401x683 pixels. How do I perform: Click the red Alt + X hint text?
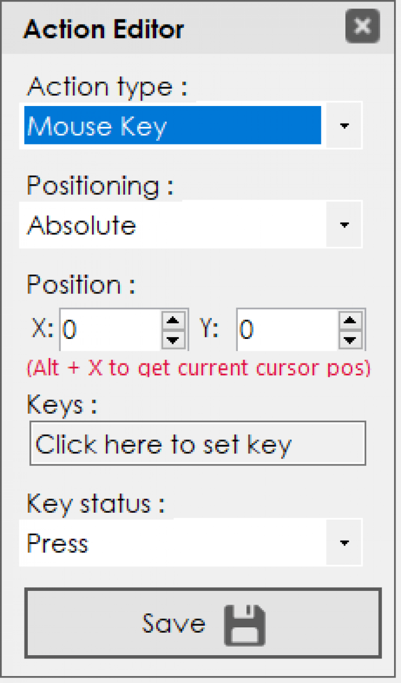[198, 368]
